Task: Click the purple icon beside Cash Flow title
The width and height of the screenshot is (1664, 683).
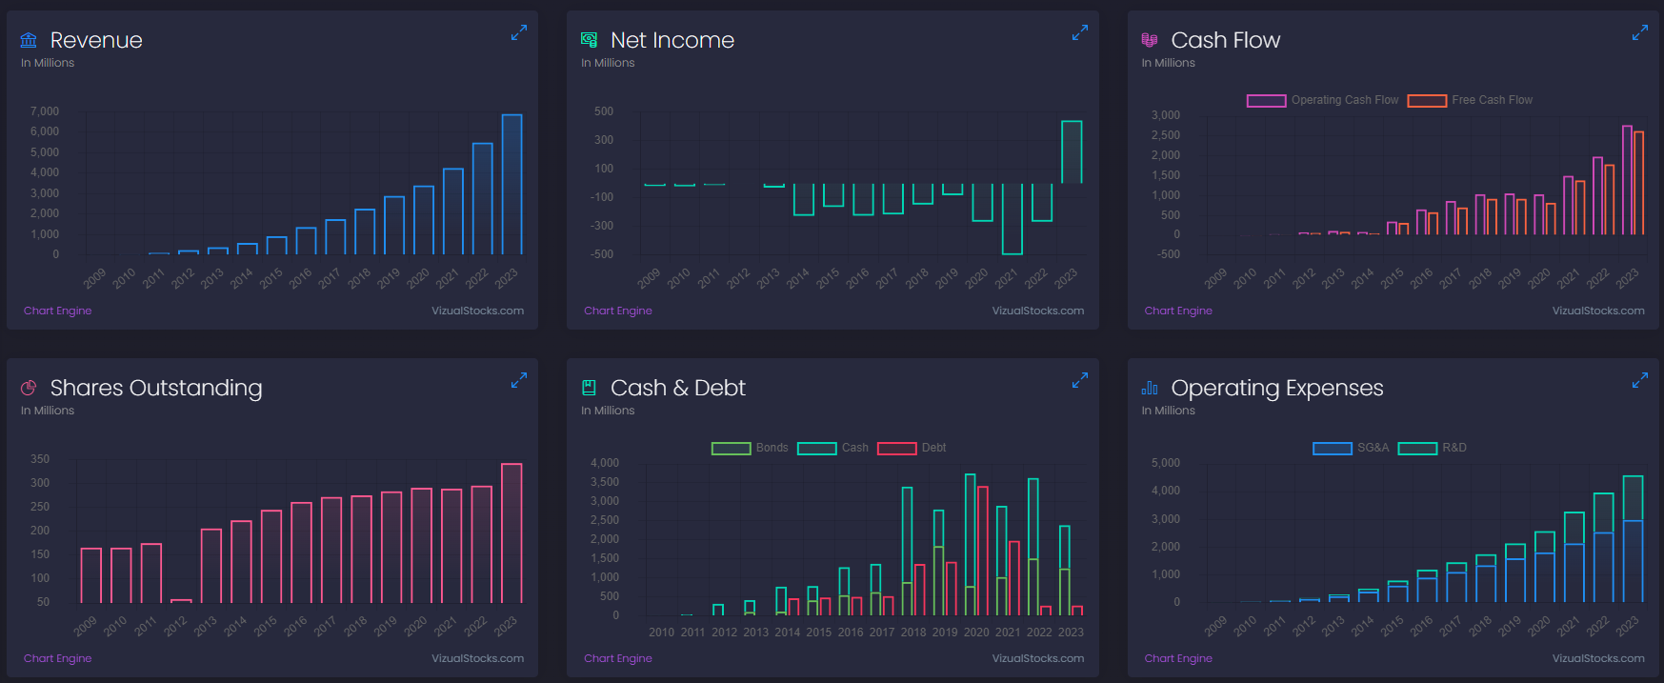Action: [x=1150, y=40]
